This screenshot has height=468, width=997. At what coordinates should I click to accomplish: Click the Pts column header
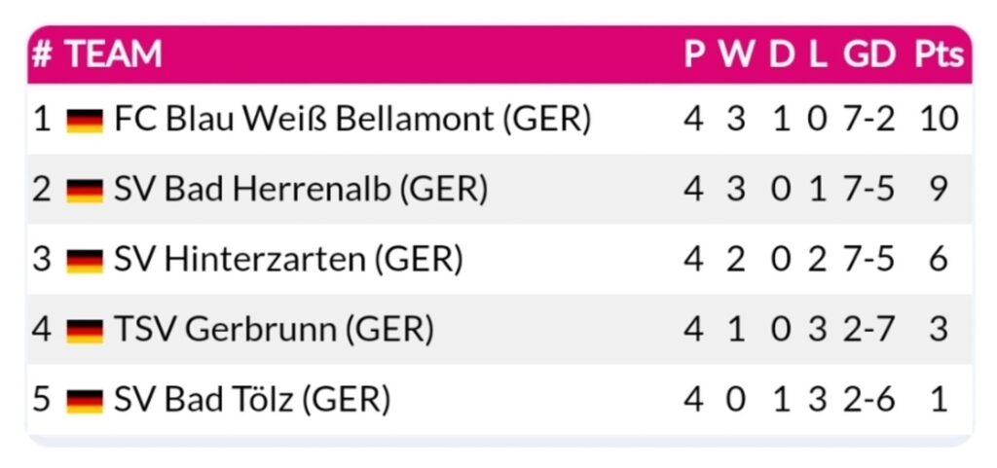[940, 54]
